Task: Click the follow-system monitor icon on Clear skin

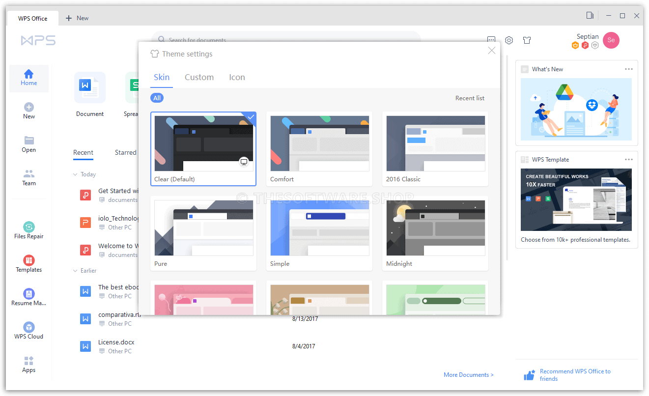Action: click(244, 162)
